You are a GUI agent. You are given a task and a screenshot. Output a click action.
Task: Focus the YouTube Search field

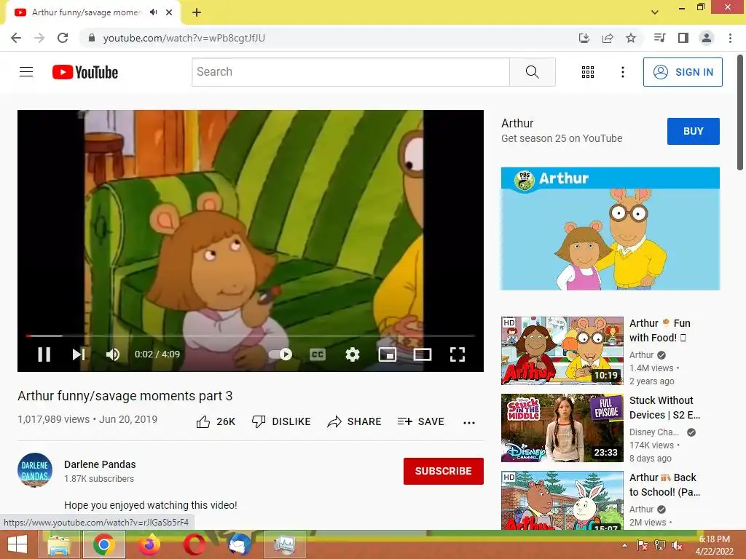350,72
